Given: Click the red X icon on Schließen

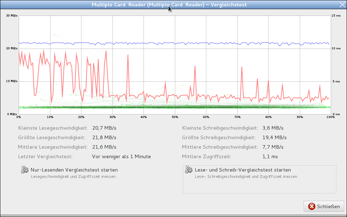Looking at the screenshot, I should tap(312, 206).
